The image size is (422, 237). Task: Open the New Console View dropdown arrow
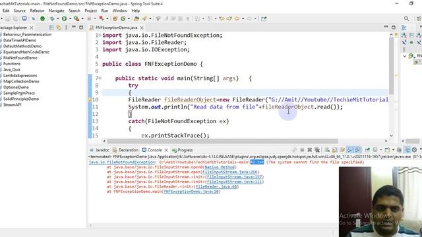tap(393, 149)
